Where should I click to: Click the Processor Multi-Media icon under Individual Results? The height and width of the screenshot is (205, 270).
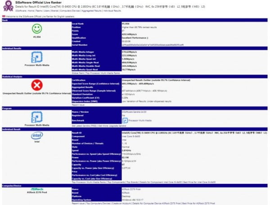pyautogui.click(x=36, y=57)
